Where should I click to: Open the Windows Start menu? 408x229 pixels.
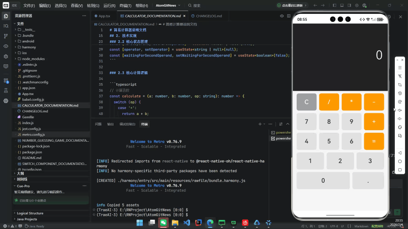coord(140,223)
